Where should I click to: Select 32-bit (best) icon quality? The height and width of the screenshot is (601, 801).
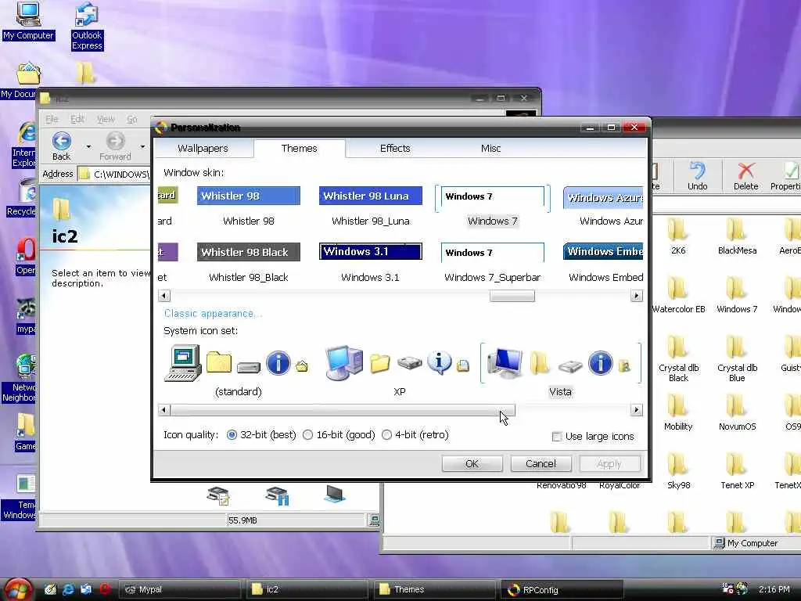click(261, 435)
